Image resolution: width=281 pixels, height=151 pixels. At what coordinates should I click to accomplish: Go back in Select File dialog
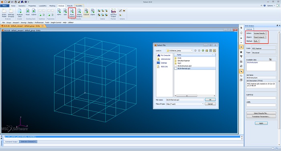coord(195,51)
